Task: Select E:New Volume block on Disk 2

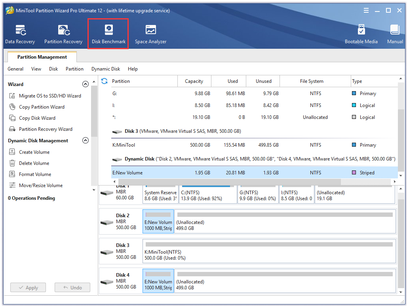Action: click(x=158, y=222)
